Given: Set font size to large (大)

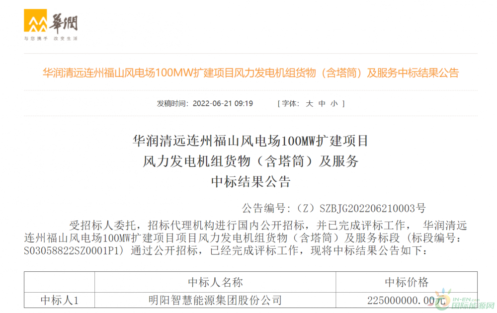Looking at the screenshot, I should click(x=309, y=104).
